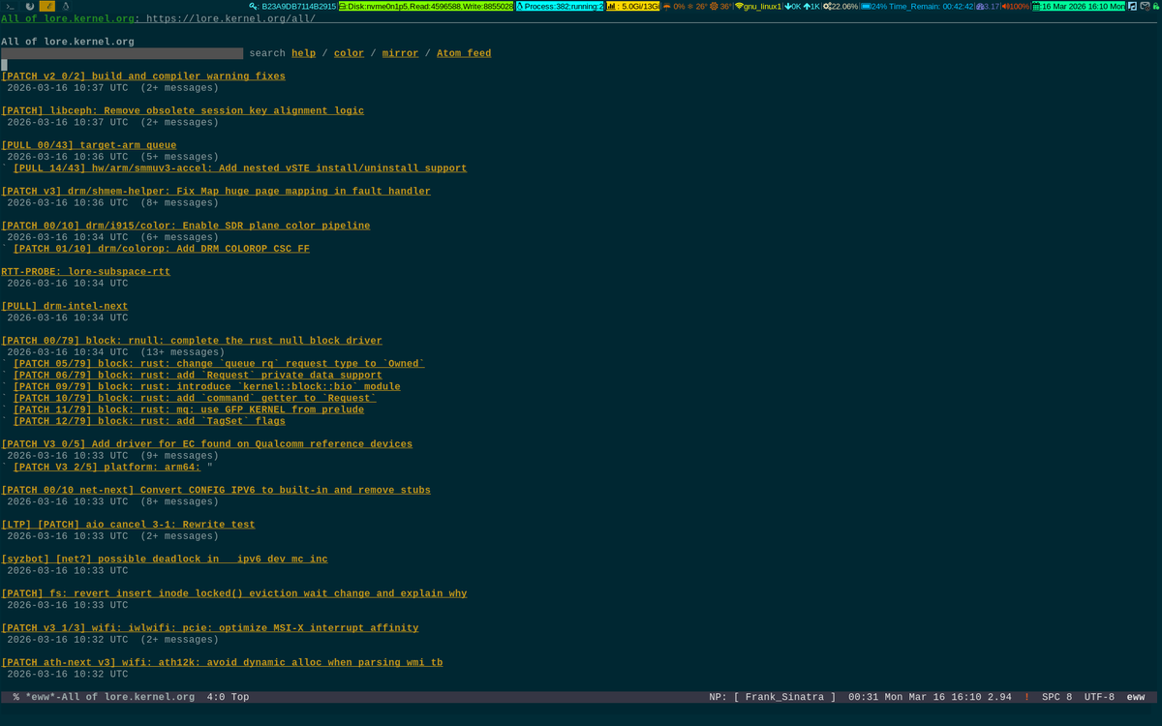Open libceph Remove obsolete session key thread
Image resolution: width=1162 pixels, height=726 pixels.
tap(182, 110)
